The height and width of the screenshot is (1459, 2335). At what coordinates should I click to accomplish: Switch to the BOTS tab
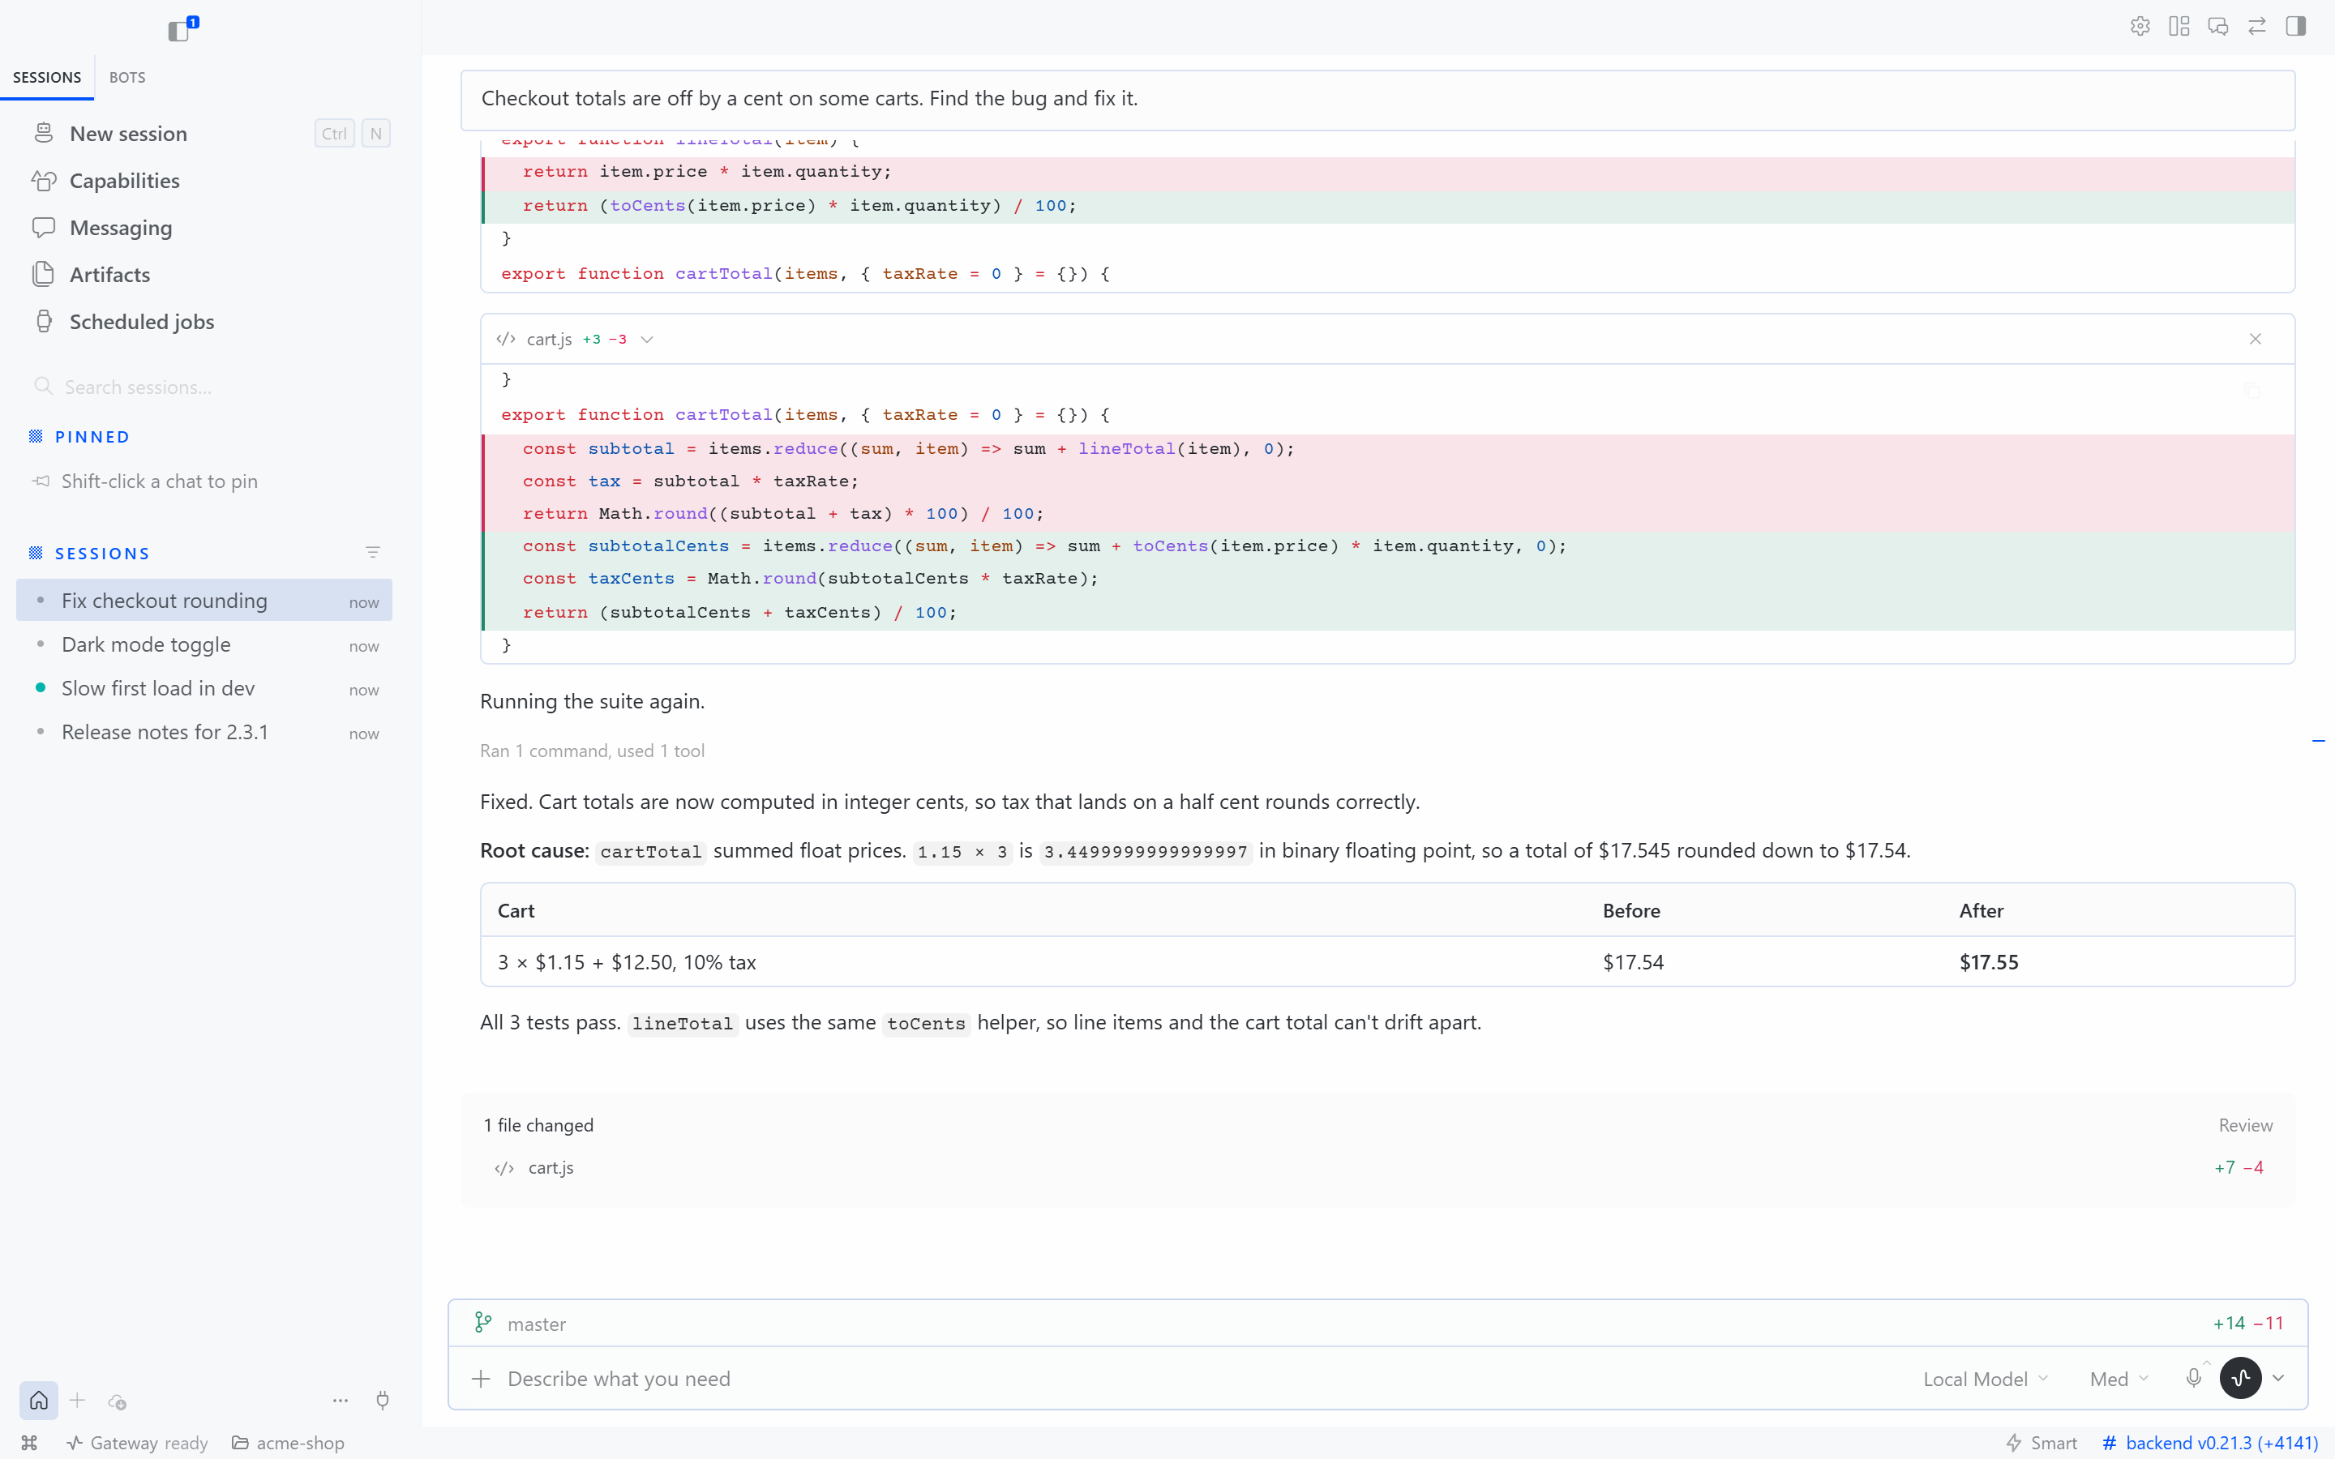click(127, 77)
